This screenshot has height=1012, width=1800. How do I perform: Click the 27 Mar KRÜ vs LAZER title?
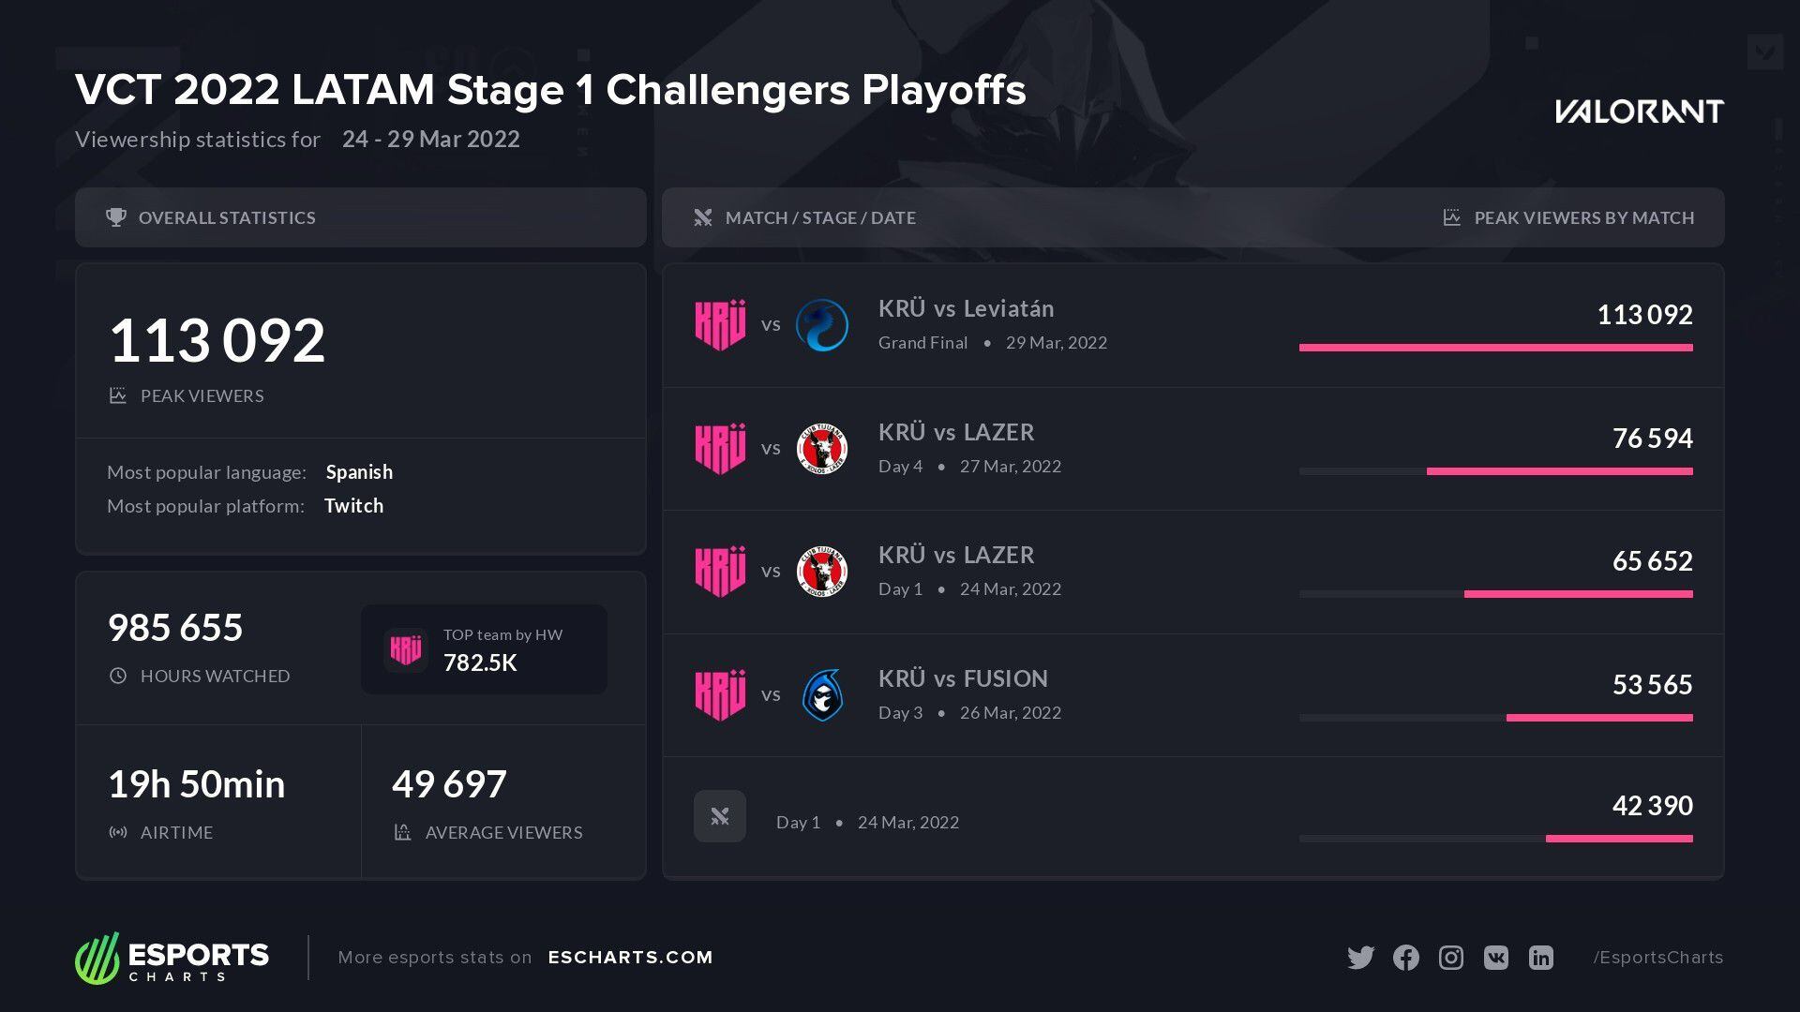tap(956, 432)
